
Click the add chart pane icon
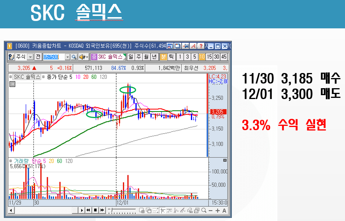(x=142, y=211)
